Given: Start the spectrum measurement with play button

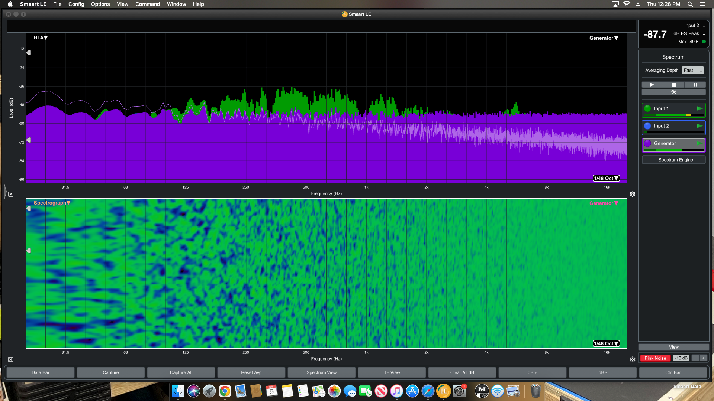Looking at the screenshot, I should tap(652, 85).
